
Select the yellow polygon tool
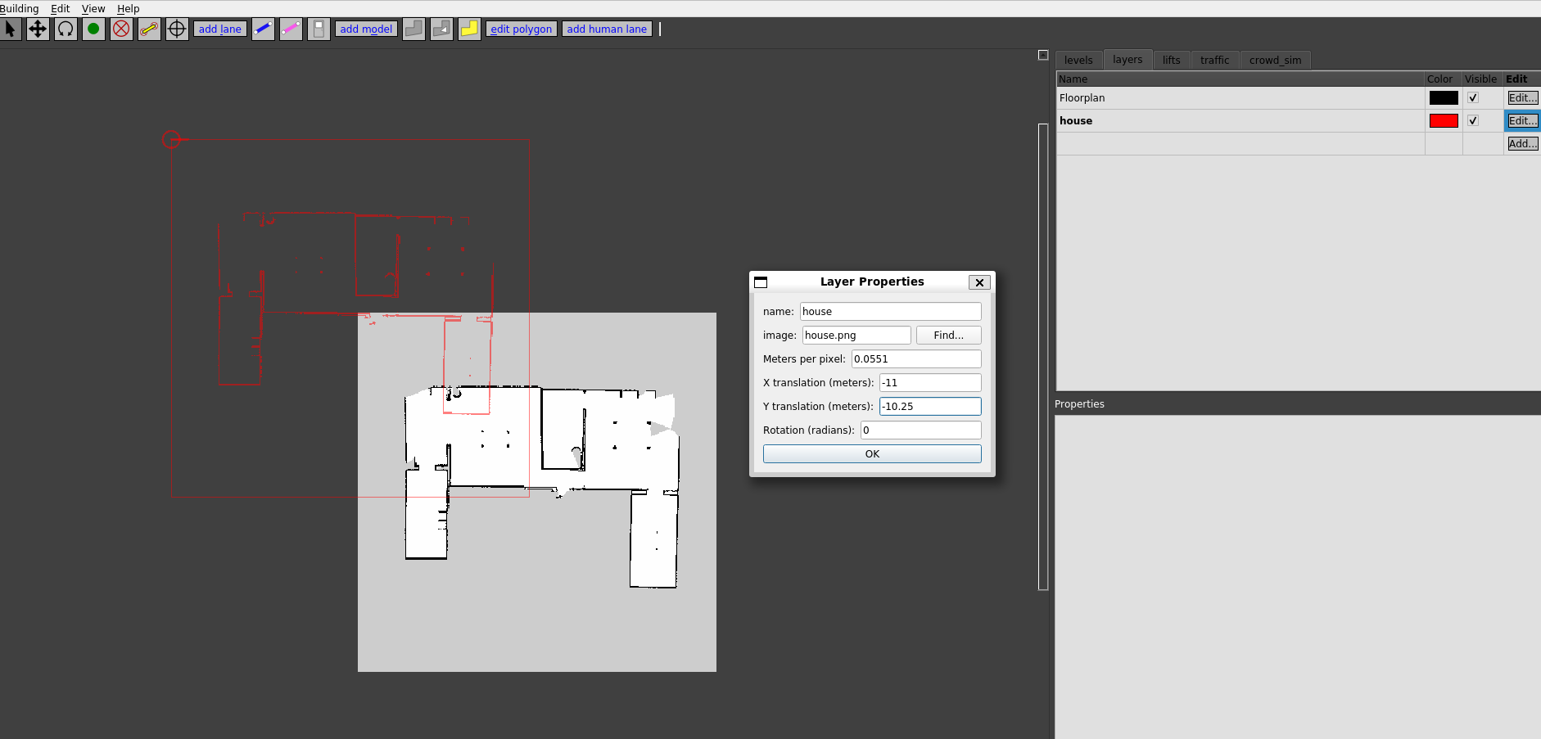coord(469,29)
